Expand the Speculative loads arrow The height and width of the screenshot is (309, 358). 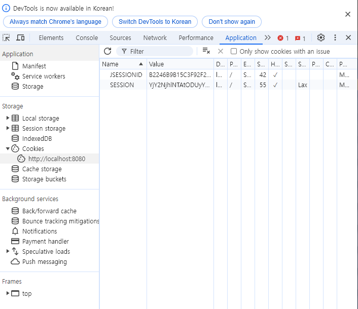[8, 251]
